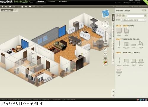Click the catalog back navigation button
The width and height of the screenshot is (148, 107).
(117, 16)
